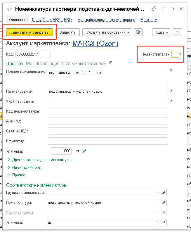Click the Код field 00-00000517
Viewport: 191px width, 233px height.
33,54
